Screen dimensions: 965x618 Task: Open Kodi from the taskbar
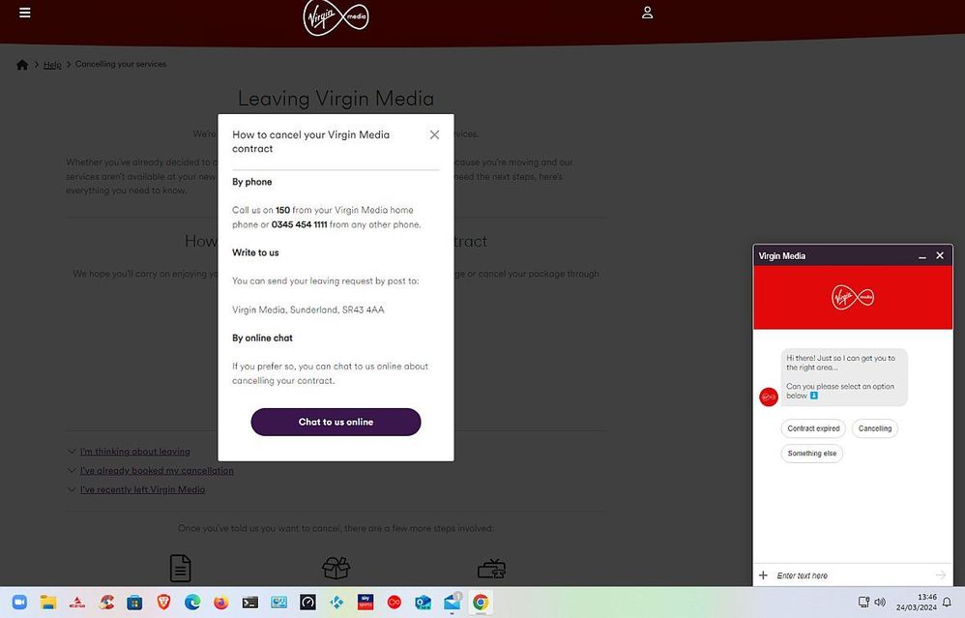[336, 602]
